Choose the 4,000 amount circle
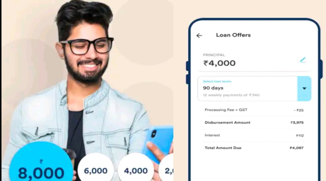This screenshot has height=181, width=326. coord(136,169)
